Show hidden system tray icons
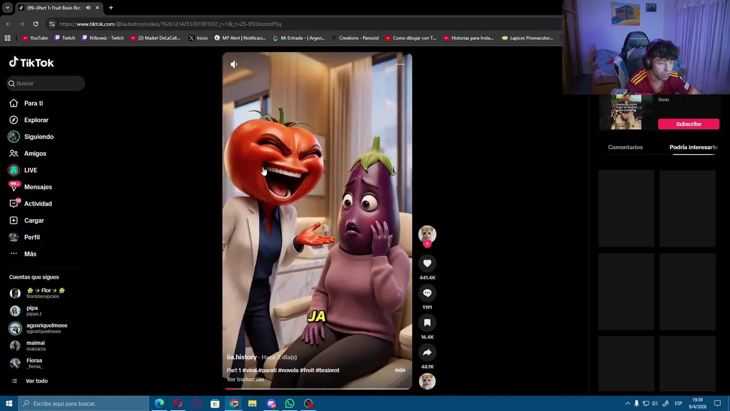 pyautogui.click(x=628, y=404)
